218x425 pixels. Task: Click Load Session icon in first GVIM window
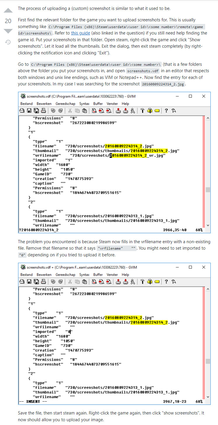118,110
